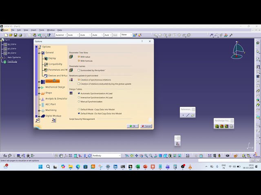Image resolution: width=261 pixels, height=195 pixels.
Task: Expand the Axis Systems node in spec tree
Action: coord(2,57)
